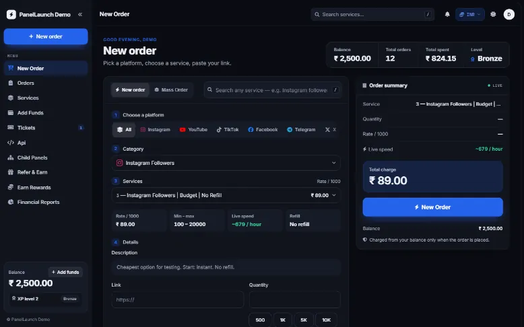Set quantity preset to 500
Screen dimensions: 524x327
pos(260,320)
